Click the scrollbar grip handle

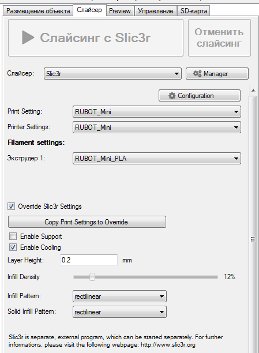click(x=253, y=239)
